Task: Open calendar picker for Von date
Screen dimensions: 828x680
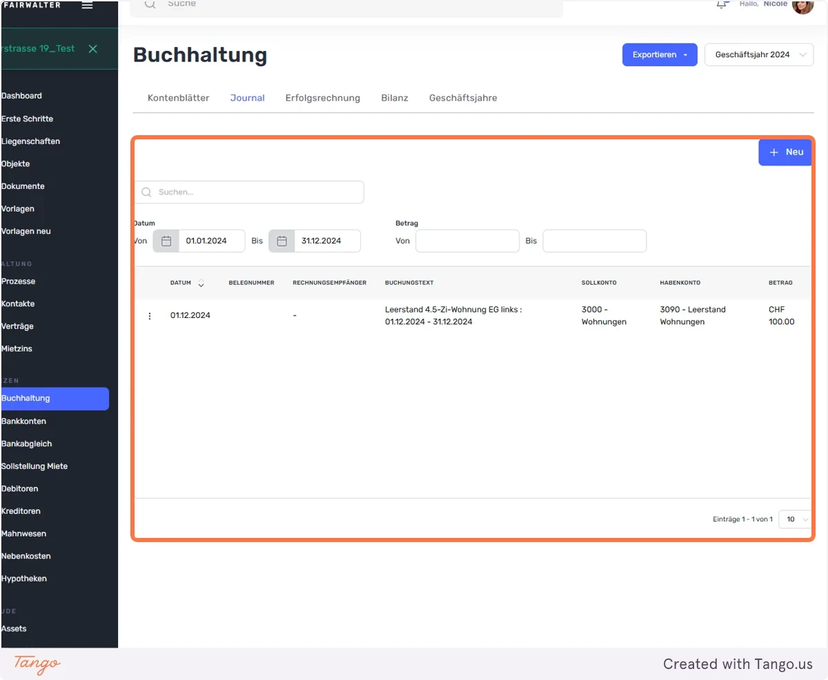Action: pos(166,241)
